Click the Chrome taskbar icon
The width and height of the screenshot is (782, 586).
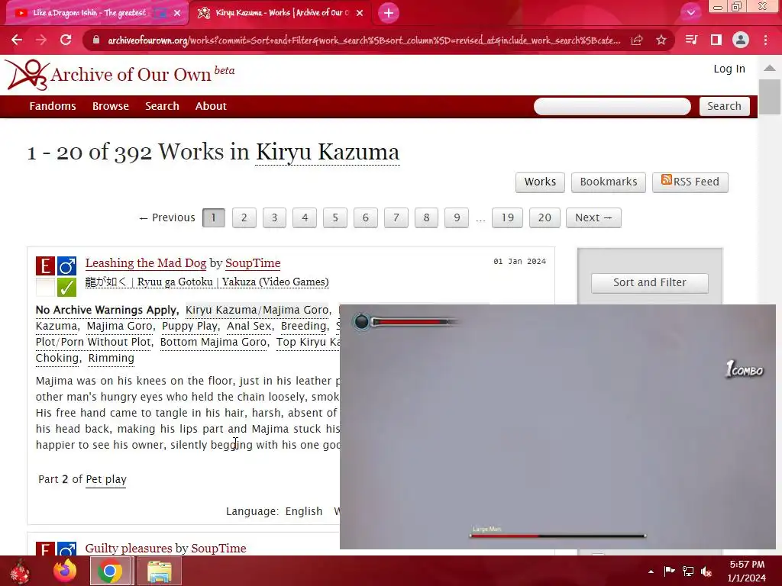110,571
